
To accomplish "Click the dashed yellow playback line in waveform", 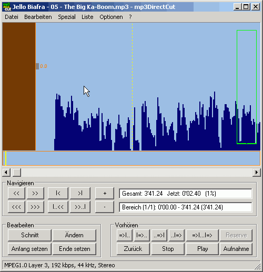I will [x=133, y=87].
